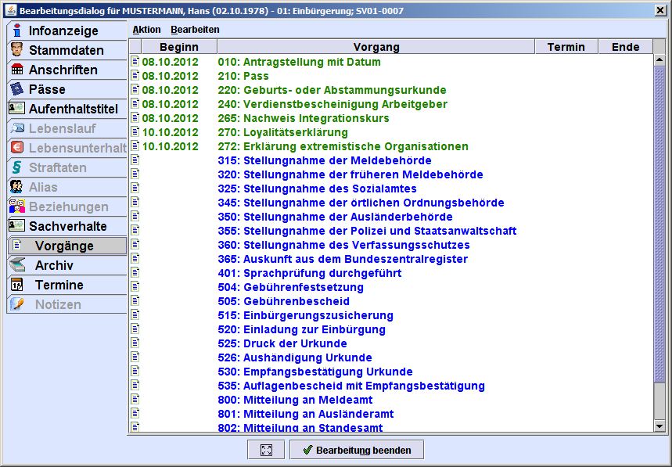The image size is (672, 467).
Task: Click the 10.10.2012 date of Loyalitätserklärung
Action: (x=170, y=132)
